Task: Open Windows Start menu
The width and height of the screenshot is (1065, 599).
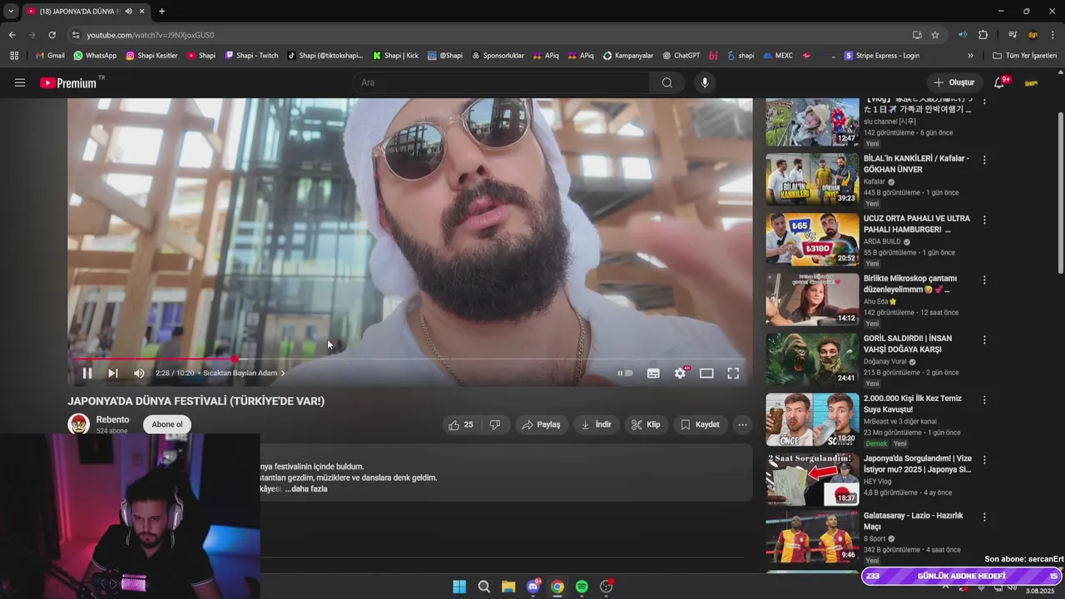Action: tap(459, 587)
